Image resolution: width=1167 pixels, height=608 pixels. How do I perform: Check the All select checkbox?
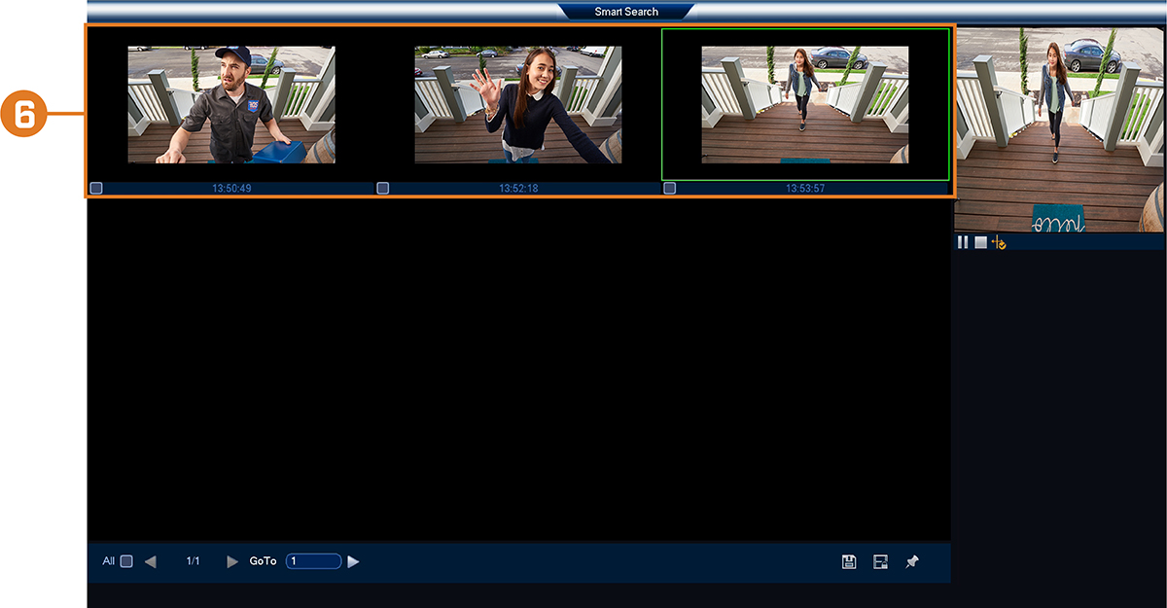[x=126, y=561]
